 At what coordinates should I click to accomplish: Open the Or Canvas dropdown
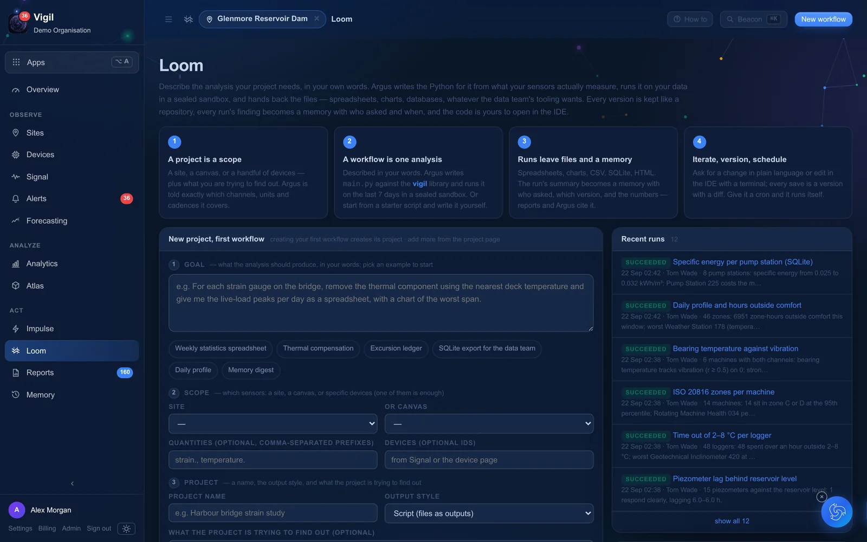(x=489, y=424)
